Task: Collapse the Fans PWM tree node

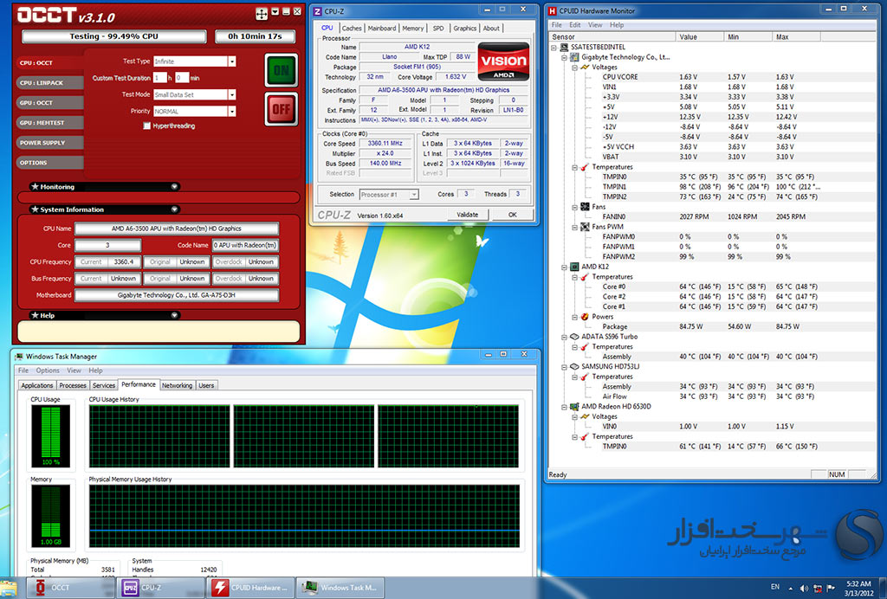Action: tap(575, 227)
